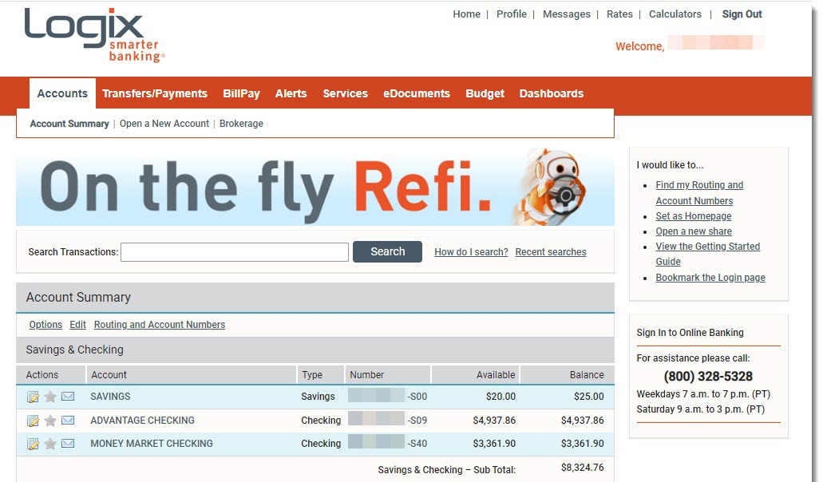The width and height of the screenshot is (823, 482).
Task: Click the envelope icon next to SAVINGS
Action: (68, 397)
